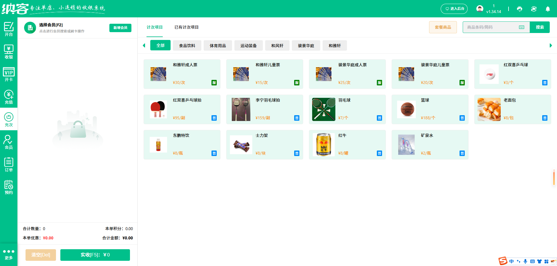
Task: Switch to the 已有计次项目 tab
Action: tap(186, 27)
